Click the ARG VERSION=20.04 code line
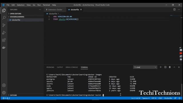The width and height of the screenshot is (183, 103). click(x=63, y=17)
